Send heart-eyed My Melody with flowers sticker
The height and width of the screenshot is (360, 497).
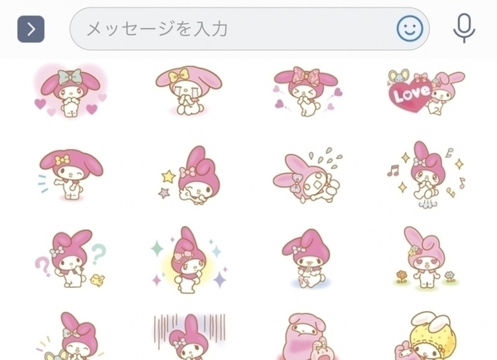[426, 259]
